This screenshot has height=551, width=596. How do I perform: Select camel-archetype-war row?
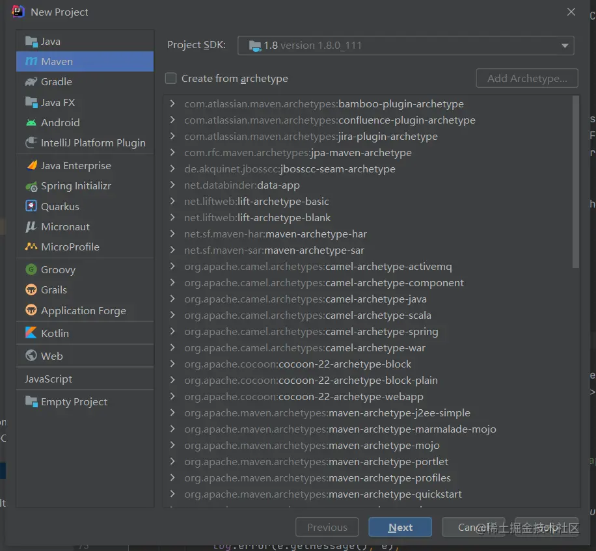pos(369,347)
